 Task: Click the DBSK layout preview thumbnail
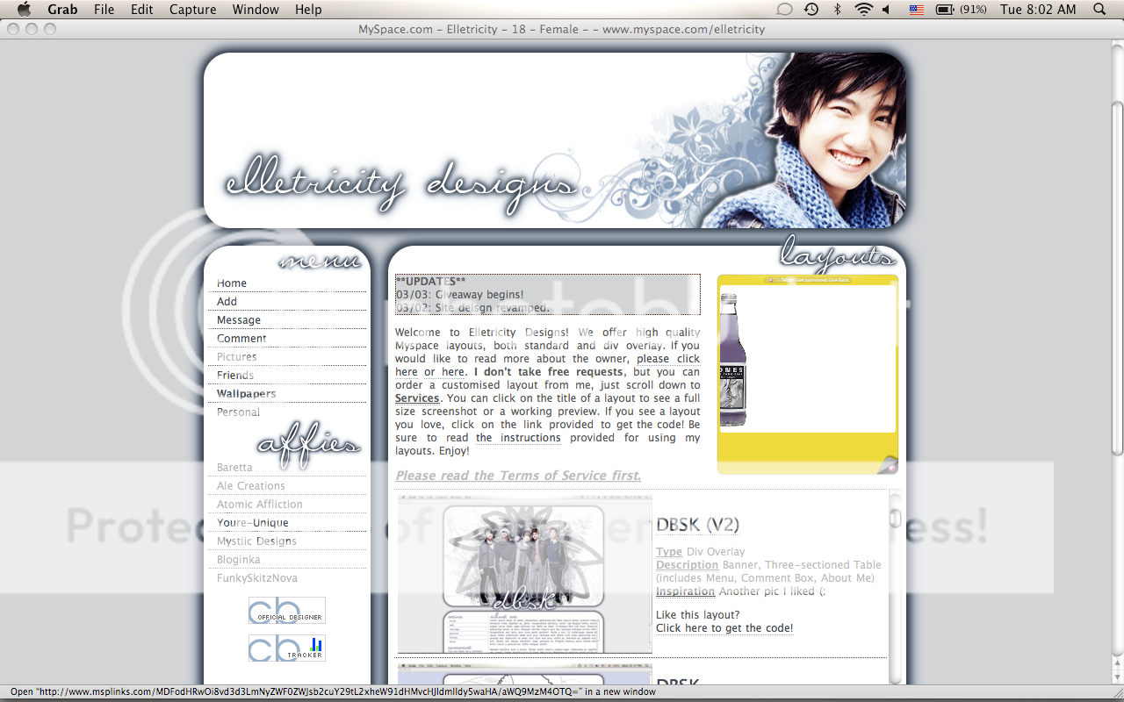(524, 575)
